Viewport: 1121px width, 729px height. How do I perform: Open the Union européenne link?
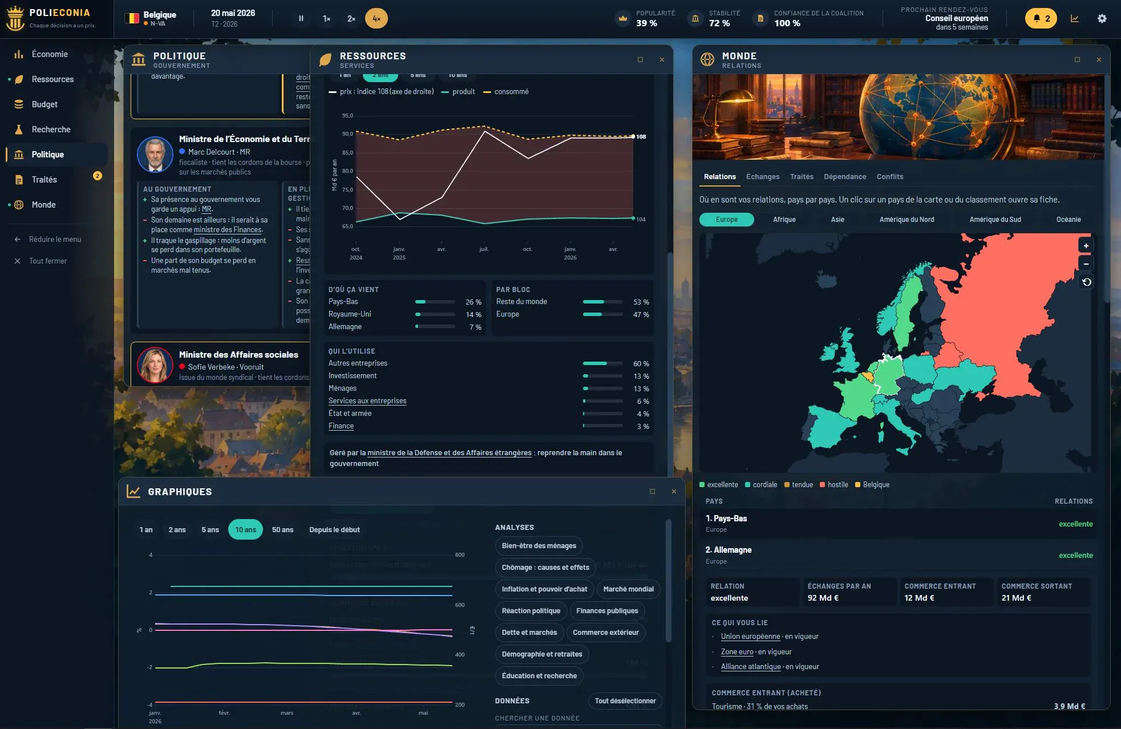click(x=750, y=637)
